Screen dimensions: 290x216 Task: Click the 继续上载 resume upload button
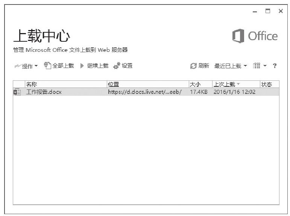pos(94,66)
